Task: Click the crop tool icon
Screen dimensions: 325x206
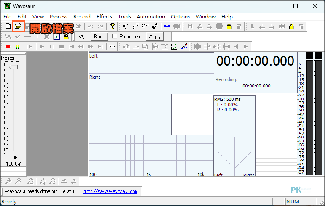Action: (x=78, y=26)
